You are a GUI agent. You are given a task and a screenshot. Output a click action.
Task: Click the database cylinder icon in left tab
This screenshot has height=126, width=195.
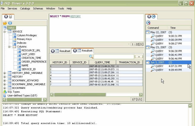pyautogui.click(x=10, y=17)
